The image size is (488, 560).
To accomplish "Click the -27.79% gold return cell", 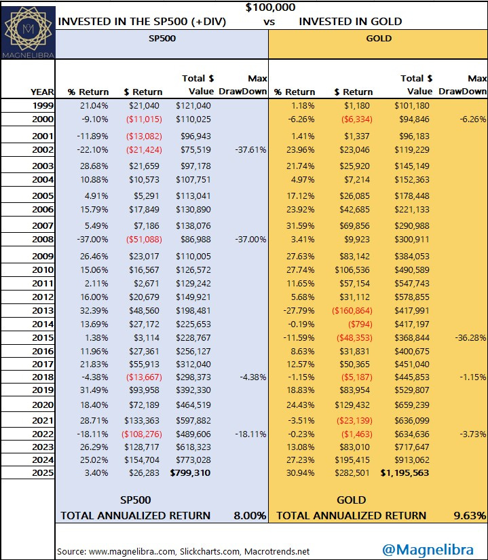I will (x=299, y=311).
